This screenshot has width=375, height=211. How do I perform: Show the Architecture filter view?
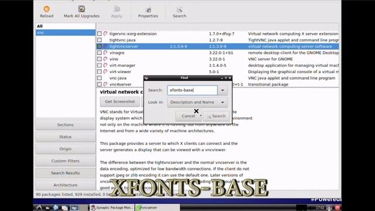(x=65, y=185)
